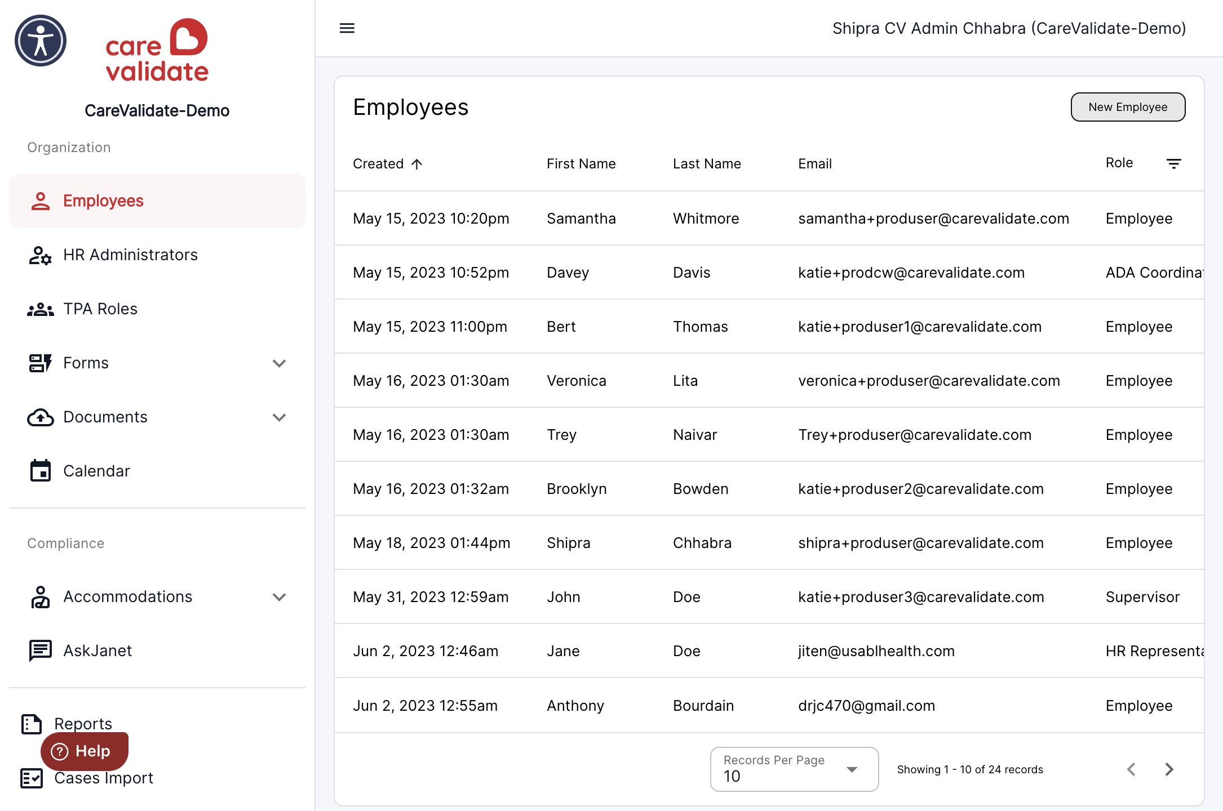
Task: Click the Reports document icon
Action: [32, 724]
